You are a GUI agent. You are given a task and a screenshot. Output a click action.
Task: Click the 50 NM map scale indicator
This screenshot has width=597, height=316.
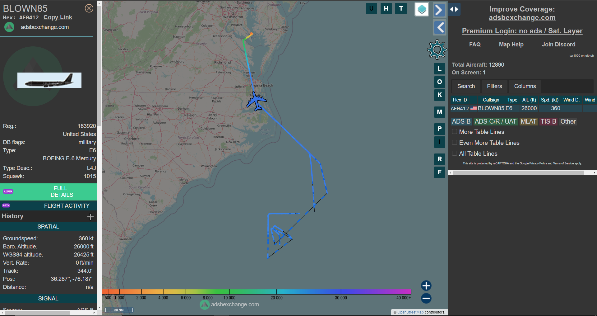(119, 310)
